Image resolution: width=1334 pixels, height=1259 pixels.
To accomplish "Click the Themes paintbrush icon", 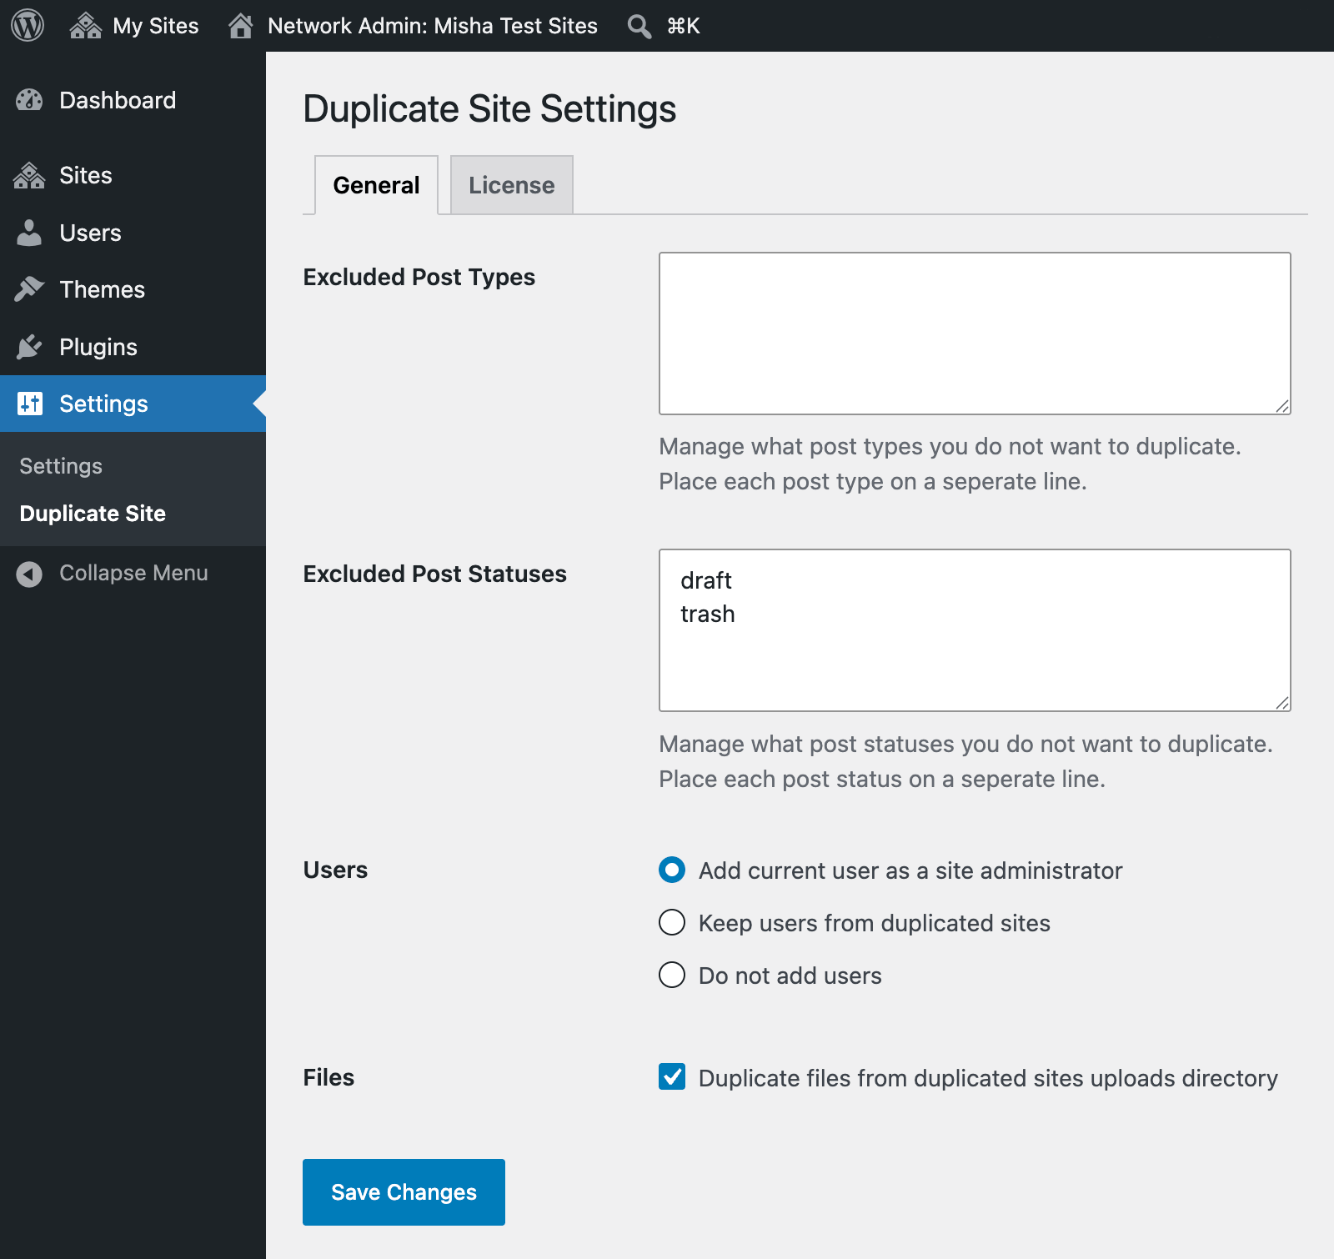I will coord(29,289).
